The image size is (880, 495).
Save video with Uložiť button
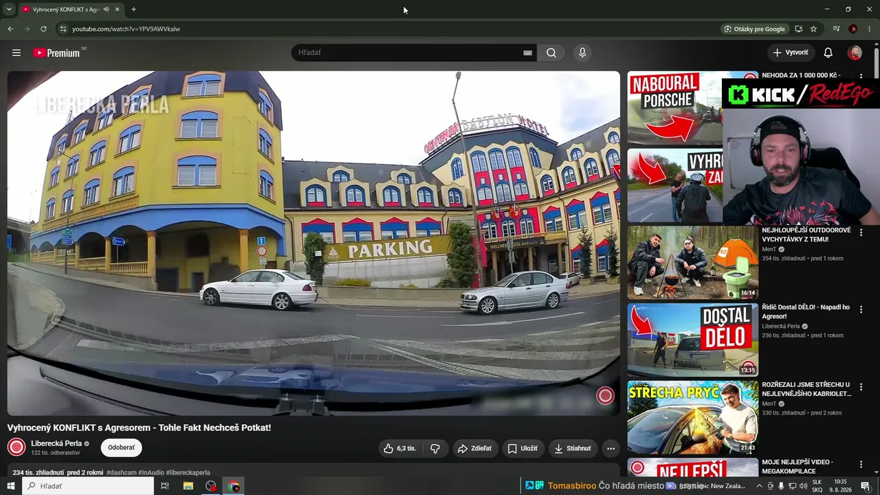click(x=523, y=448)
